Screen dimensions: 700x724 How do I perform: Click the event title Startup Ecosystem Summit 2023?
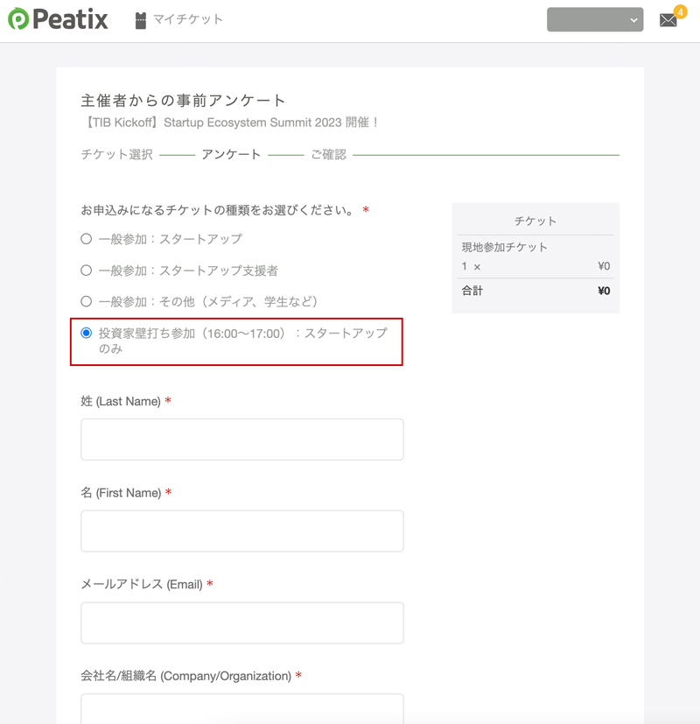coord(230,123)
